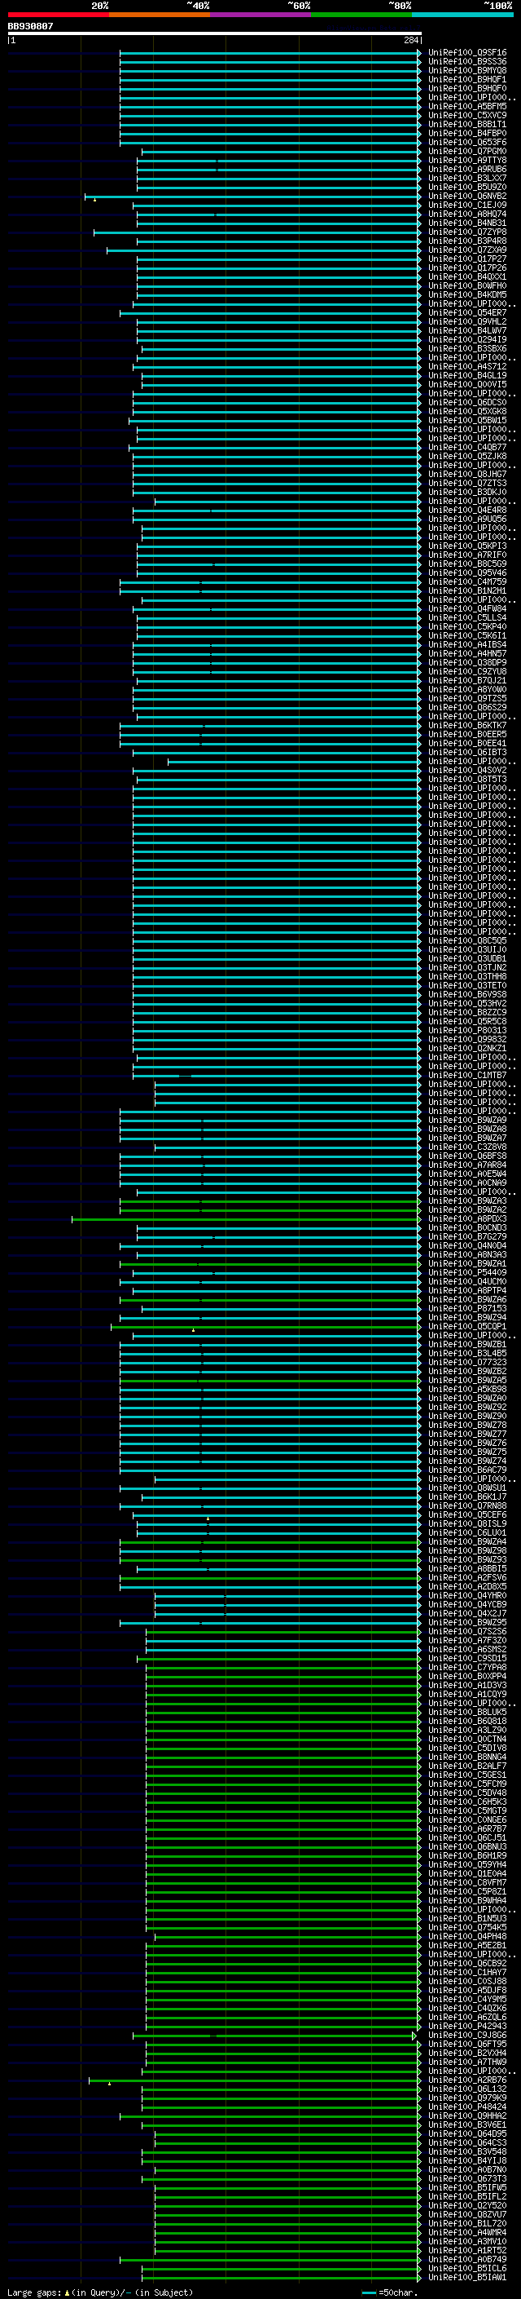
Task: Click label UniRef100_Q7PGM0
Action: click(x=467, y=152)
